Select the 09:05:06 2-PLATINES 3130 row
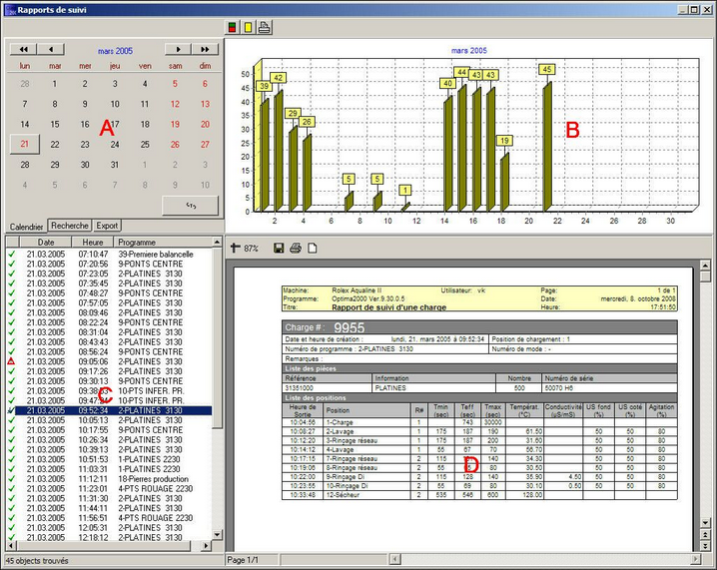Viewport: 717px width, 570px height. click(x=110, y=361)
